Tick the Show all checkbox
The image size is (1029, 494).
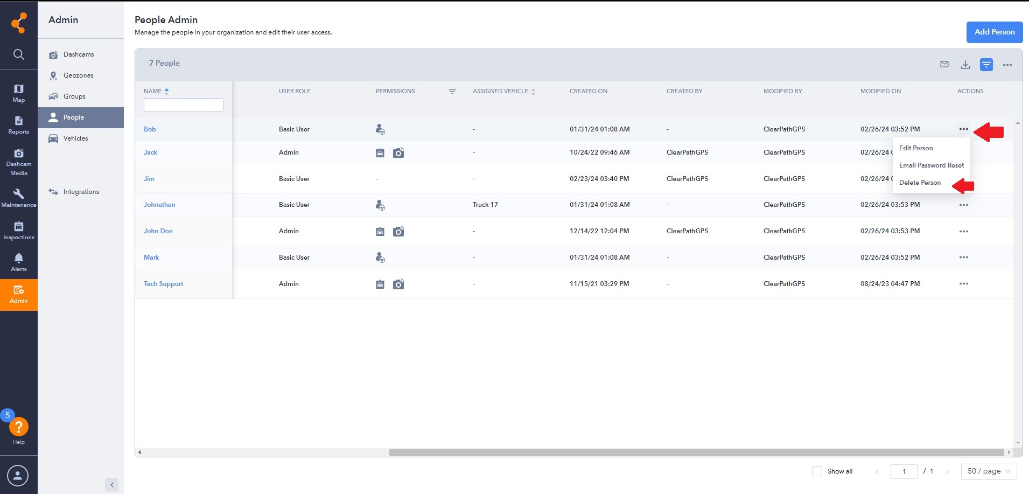click(817, 471)
